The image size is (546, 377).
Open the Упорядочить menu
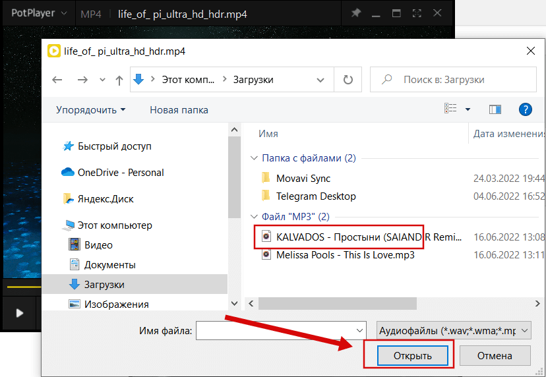[x=90, y=110]
